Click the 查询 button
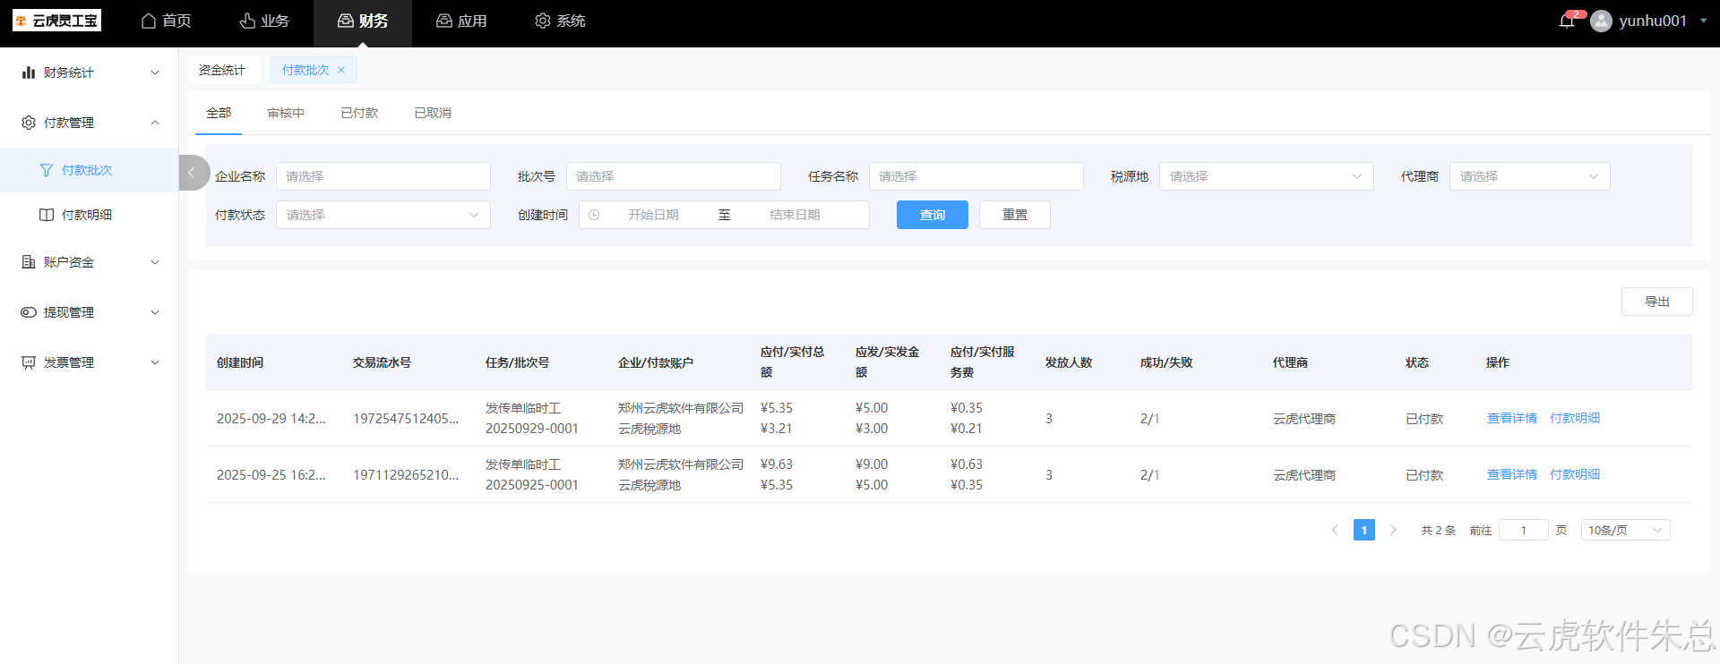This screenshot has height=664, width=1720. pos(932,215)
